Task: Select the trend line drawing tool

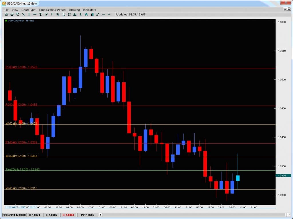Action: [x=23, y=14]
